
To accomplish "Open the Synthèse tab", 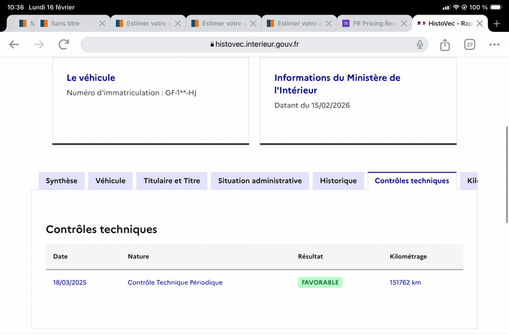I will [62, 181].
